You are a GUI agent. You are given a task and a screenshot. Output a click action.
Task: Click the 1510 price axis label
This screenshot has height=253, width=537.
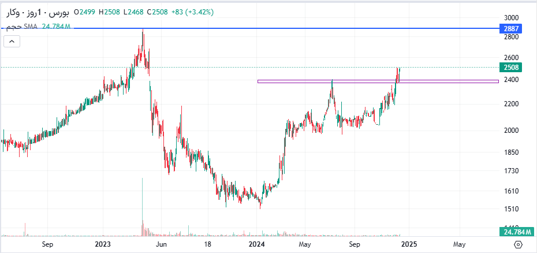512,209
